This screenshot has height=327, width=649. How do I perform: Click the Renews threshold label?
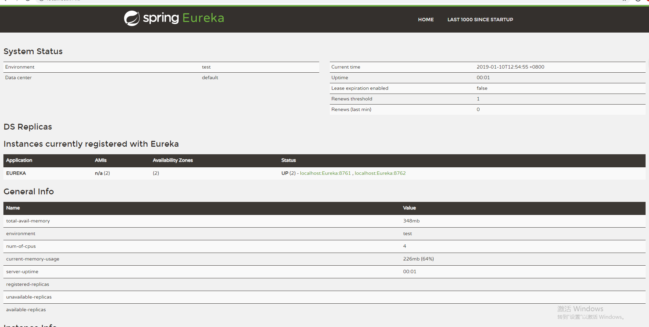(352, 99)
